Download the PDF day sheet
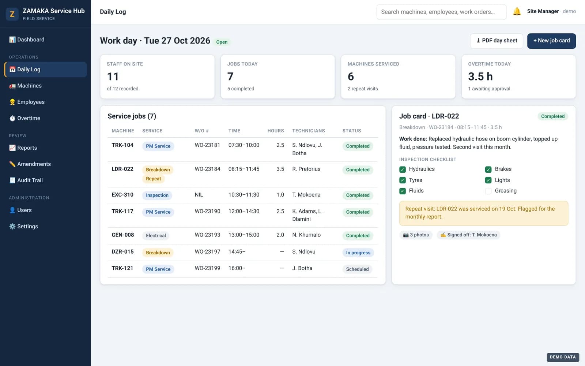The width and height of the screenshot is (585, 366). pos(497,41)
